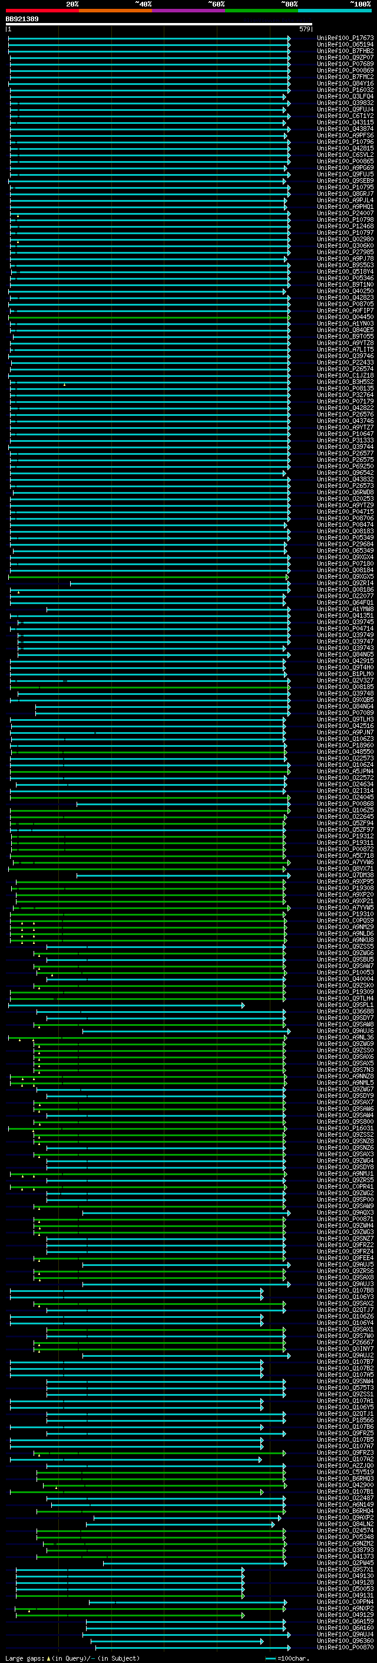Select the UniRef100_P04714 label

(345, 629)
